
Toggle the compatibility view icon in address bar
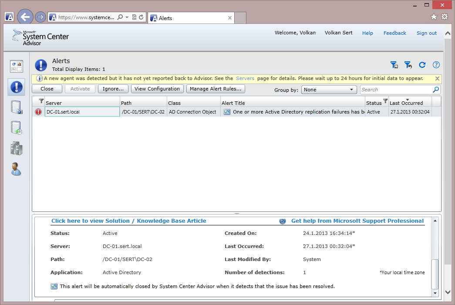pyautogui.click(x=134, y=17)
